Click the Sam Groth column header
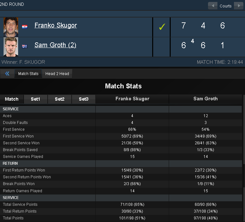This screenshot has width=245, height=222. tap(205, 99)
